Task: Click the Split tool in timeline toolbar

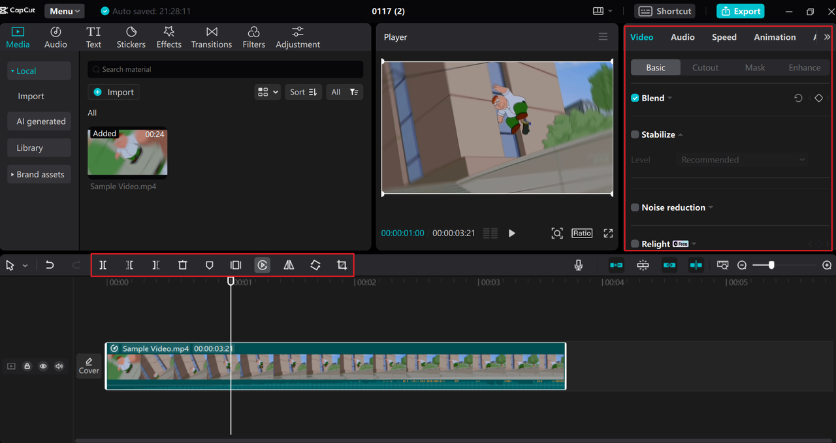Action: pos(103,265)
